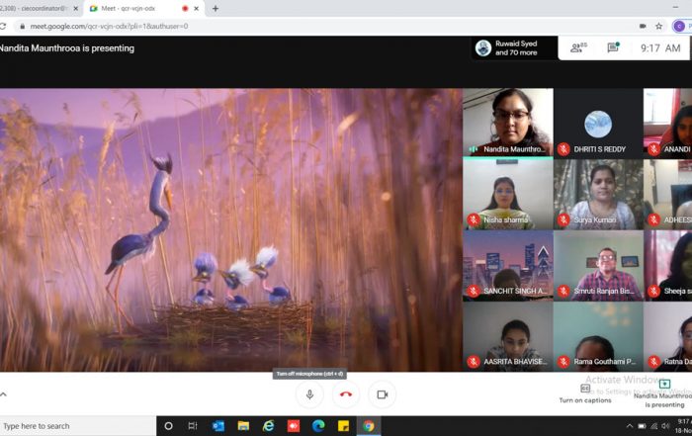Click the muted mic icon on AASRITA BHAVISE
This screenshot has height=436, width=692.
pyautogui.click(x=474, y=362)
